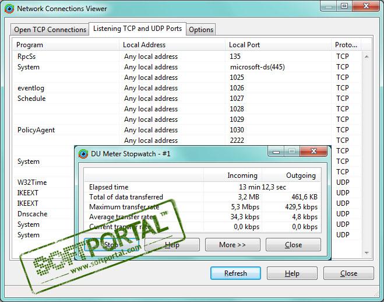Click Total of data transferred label
Screen dimensions: 384x302
click(126, 197)
